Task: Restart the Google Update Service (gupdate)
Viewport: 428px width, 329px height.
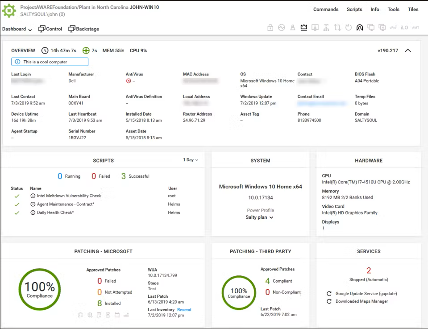Action: click(329, 293)
